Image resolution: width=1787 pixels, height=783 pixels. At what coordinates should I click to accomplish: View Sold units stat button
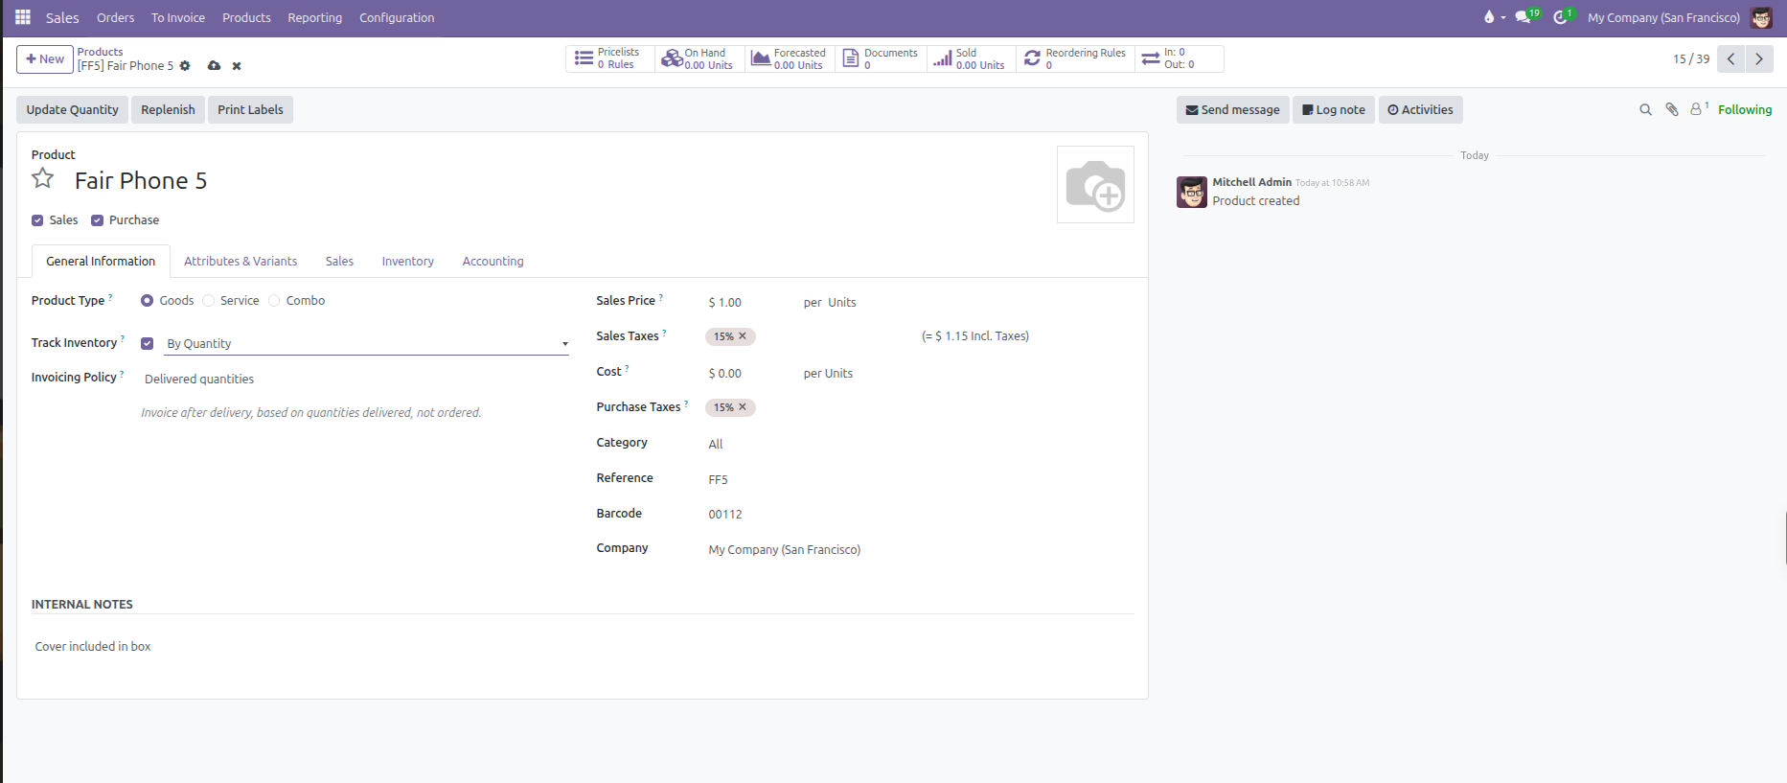tap(970, 58)
